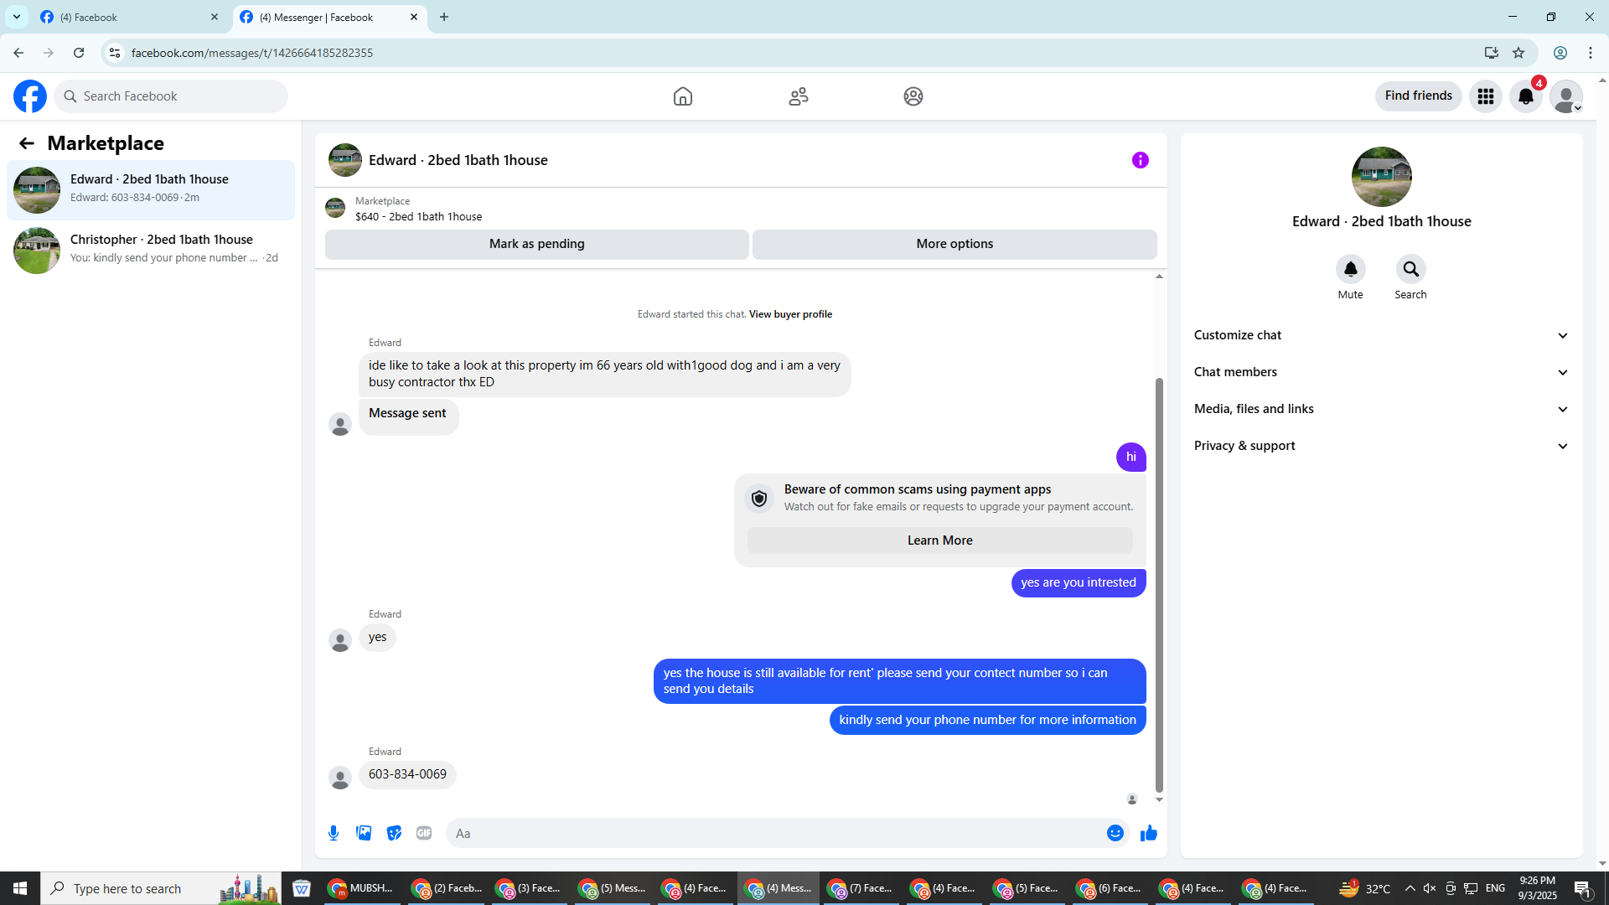Click Find friends

pos(1419,96)
